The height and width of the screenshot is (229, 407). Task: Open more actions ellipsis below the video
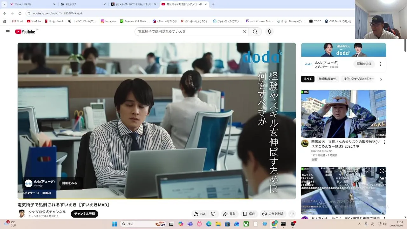click(x=292, y=214)
